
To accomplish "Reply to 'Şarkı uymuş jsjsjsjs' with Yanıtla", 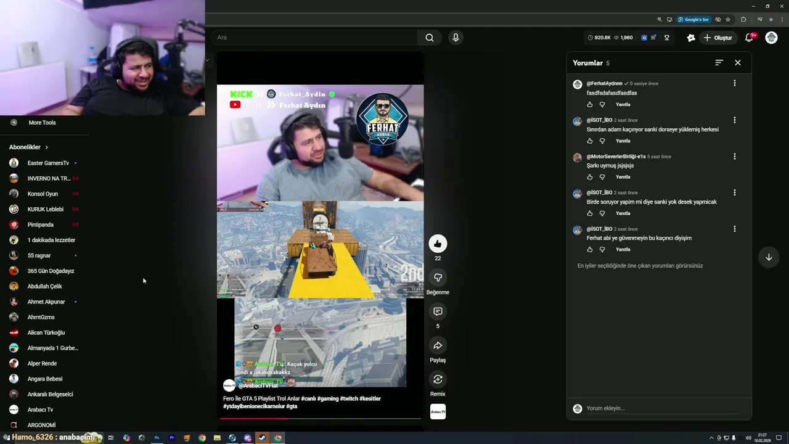I will click(x=623, y=177).
